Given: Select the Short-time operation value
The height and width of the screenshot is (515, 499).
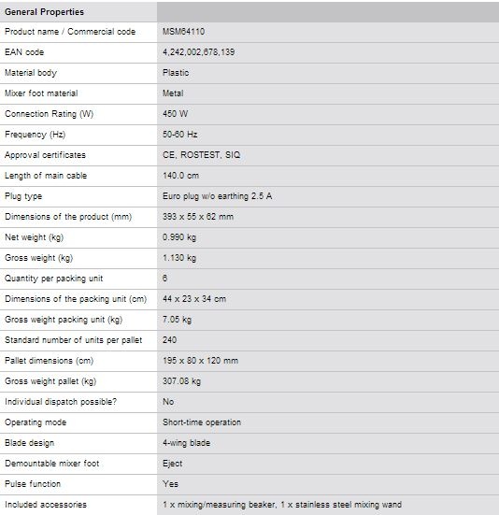Looking at the screenshot, I should click(202, 422).
